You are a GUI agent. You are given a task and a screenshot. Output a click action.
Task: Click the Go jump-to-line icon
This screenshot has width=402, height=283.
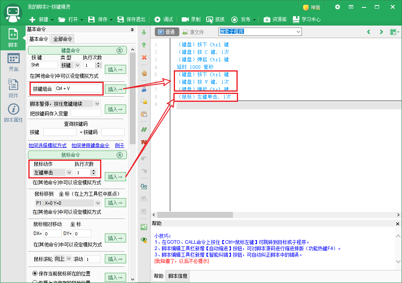(x=144, y=186)
